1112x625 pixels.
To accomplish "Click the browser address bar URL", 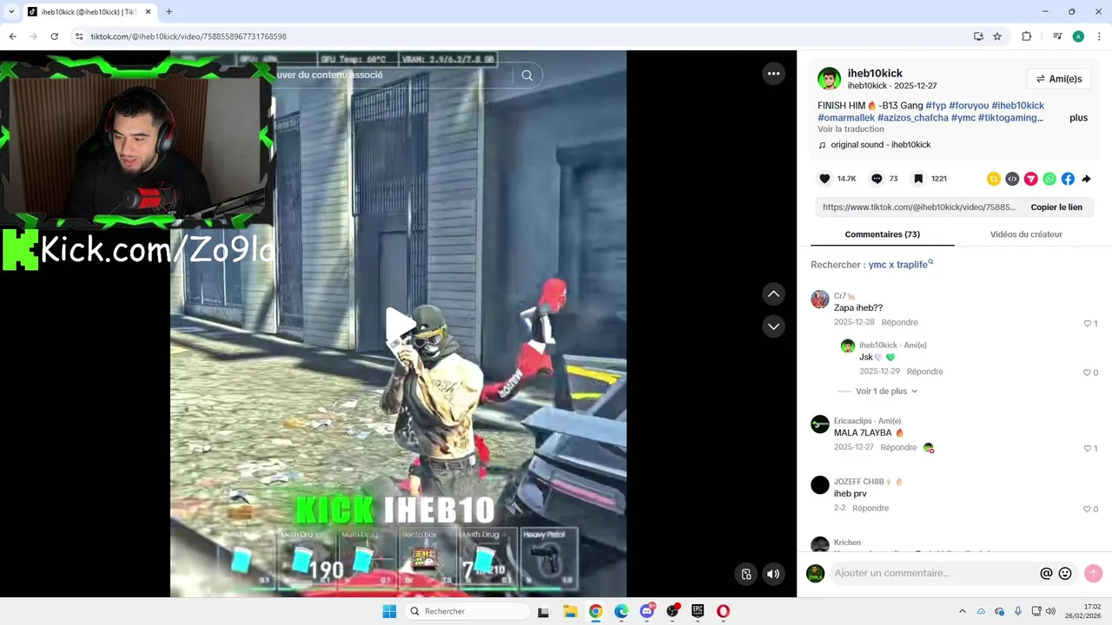I will pyautogui.click(x=189, y=36).
